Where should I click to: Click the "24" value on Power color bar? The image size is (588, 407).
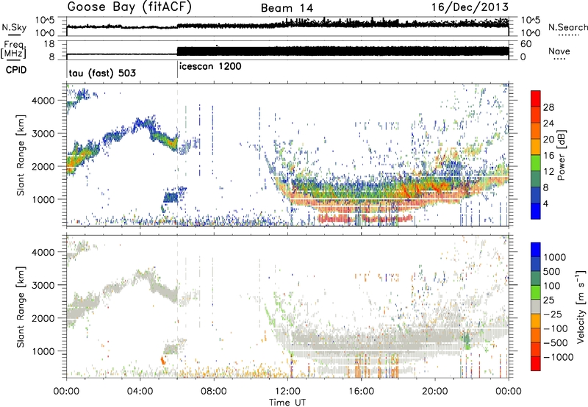click(x=548, y=123)
